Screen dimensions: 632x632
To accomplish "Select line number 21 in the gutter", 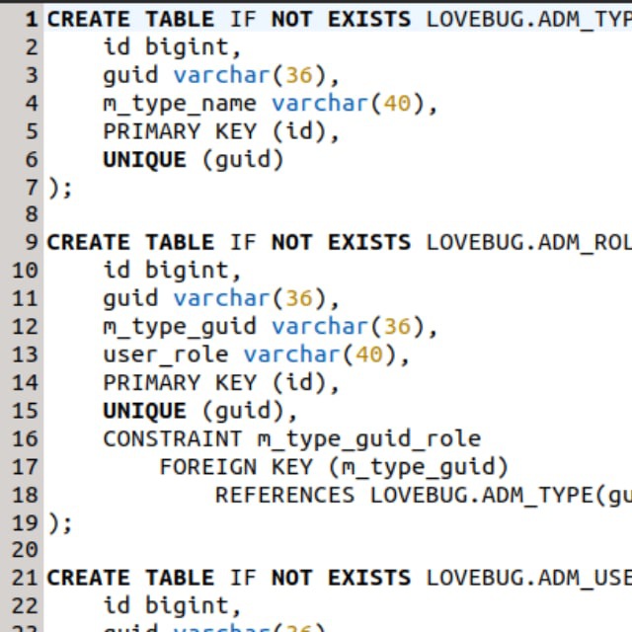I will [25, 578].
